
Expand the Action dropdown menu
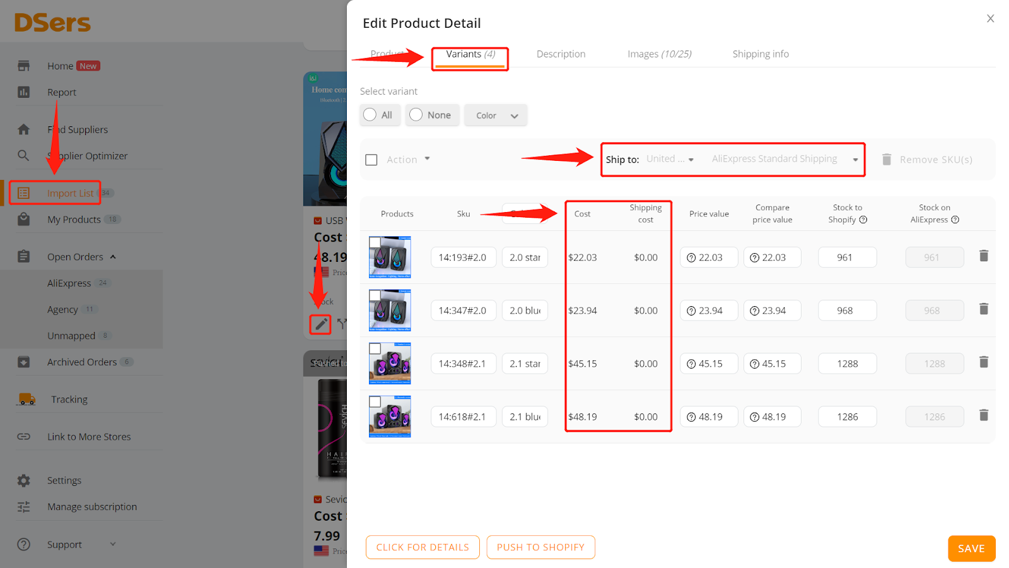click(409, 159)
